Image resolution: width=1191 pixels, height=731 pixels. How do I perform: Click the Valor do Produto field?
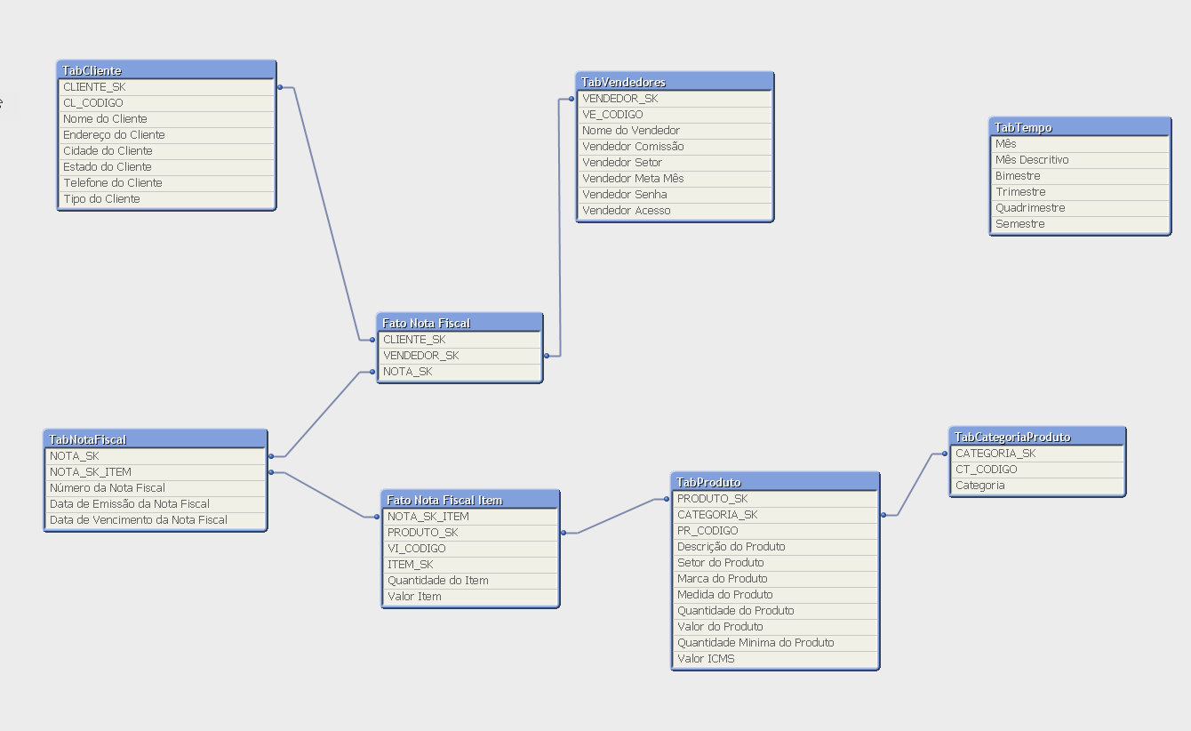coord(775,627)
